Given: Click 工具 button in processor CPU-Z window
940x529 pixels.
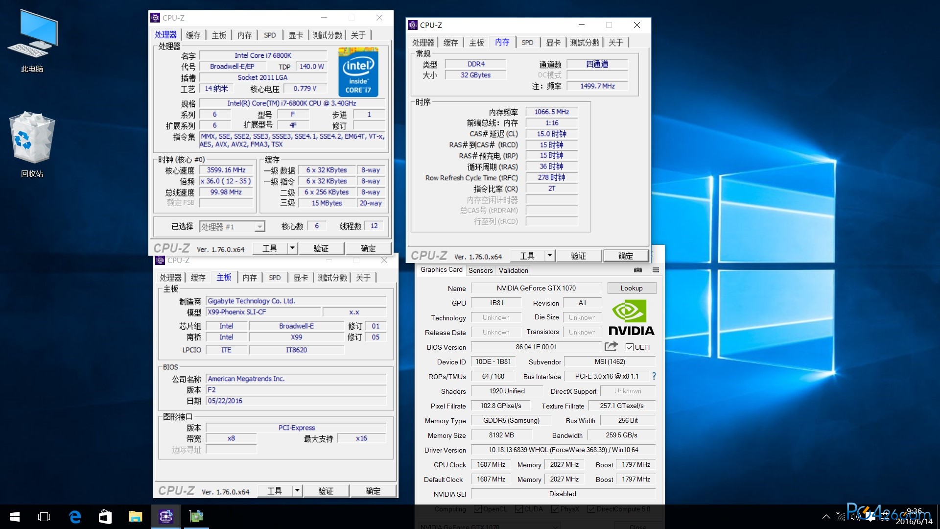Looking at the screenshot, I should [x=270, y=248].
